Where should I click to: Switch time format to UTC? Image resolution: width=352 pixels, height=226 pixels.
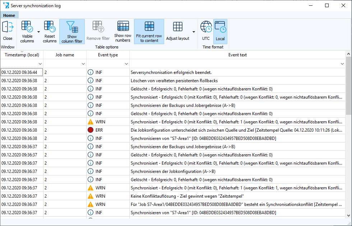(206, 31)
